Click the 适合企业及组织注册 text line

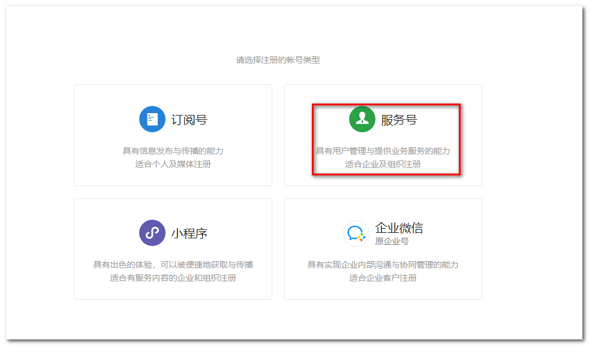383,164
